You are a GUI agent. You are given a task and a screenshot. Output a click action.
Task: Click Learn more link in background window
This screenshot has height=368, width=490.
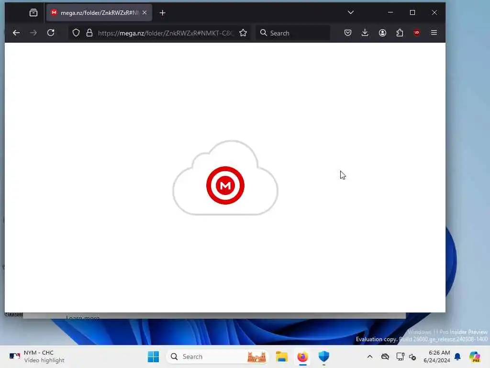pyautogui.click(x=83, y=317)
